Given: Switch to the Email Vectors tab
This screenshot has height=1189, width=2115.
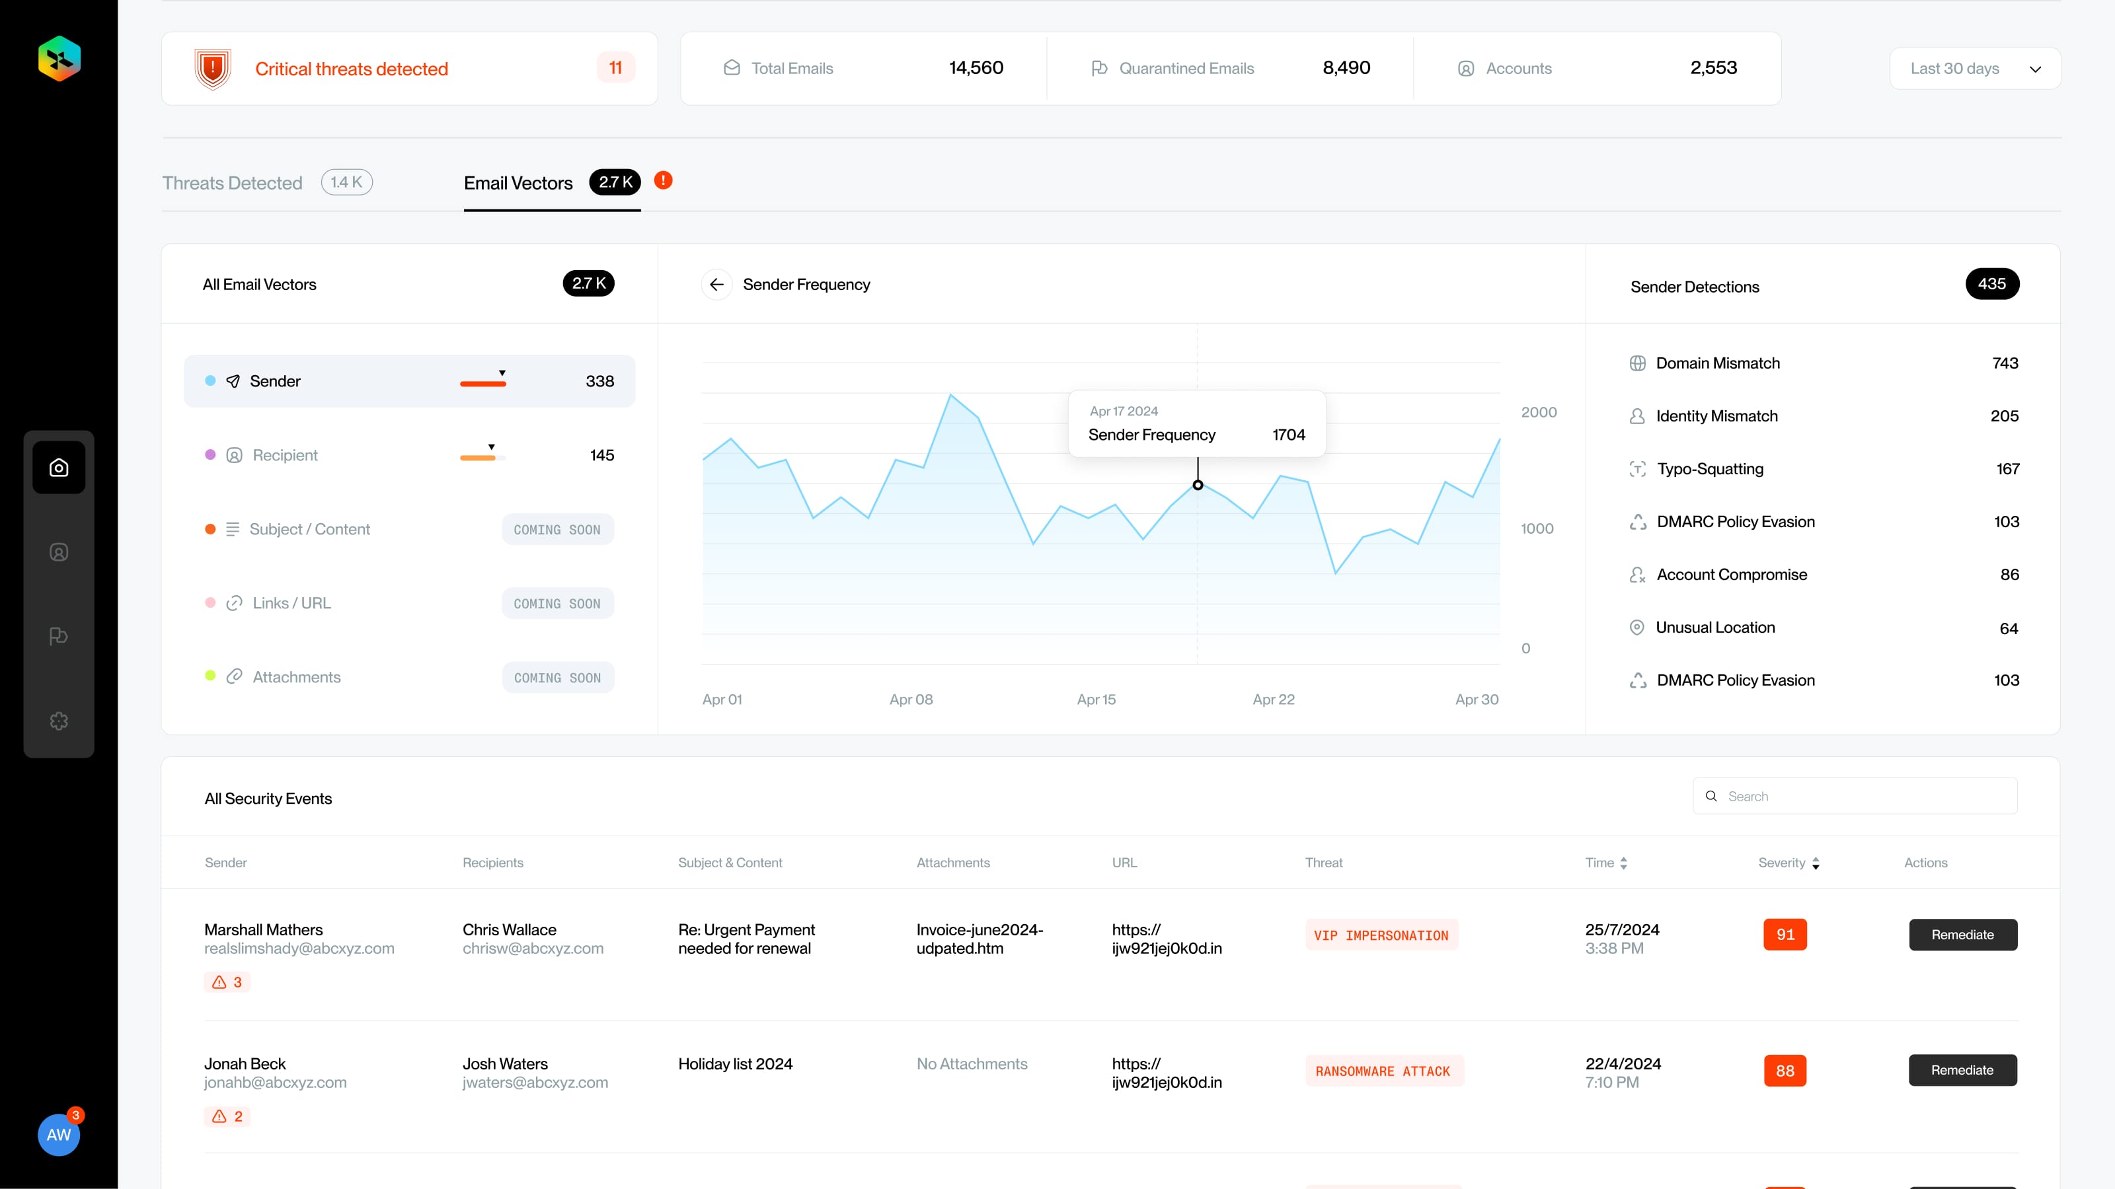Looking at the screenshot, I should pyautogui.click(x=518, y=183).
